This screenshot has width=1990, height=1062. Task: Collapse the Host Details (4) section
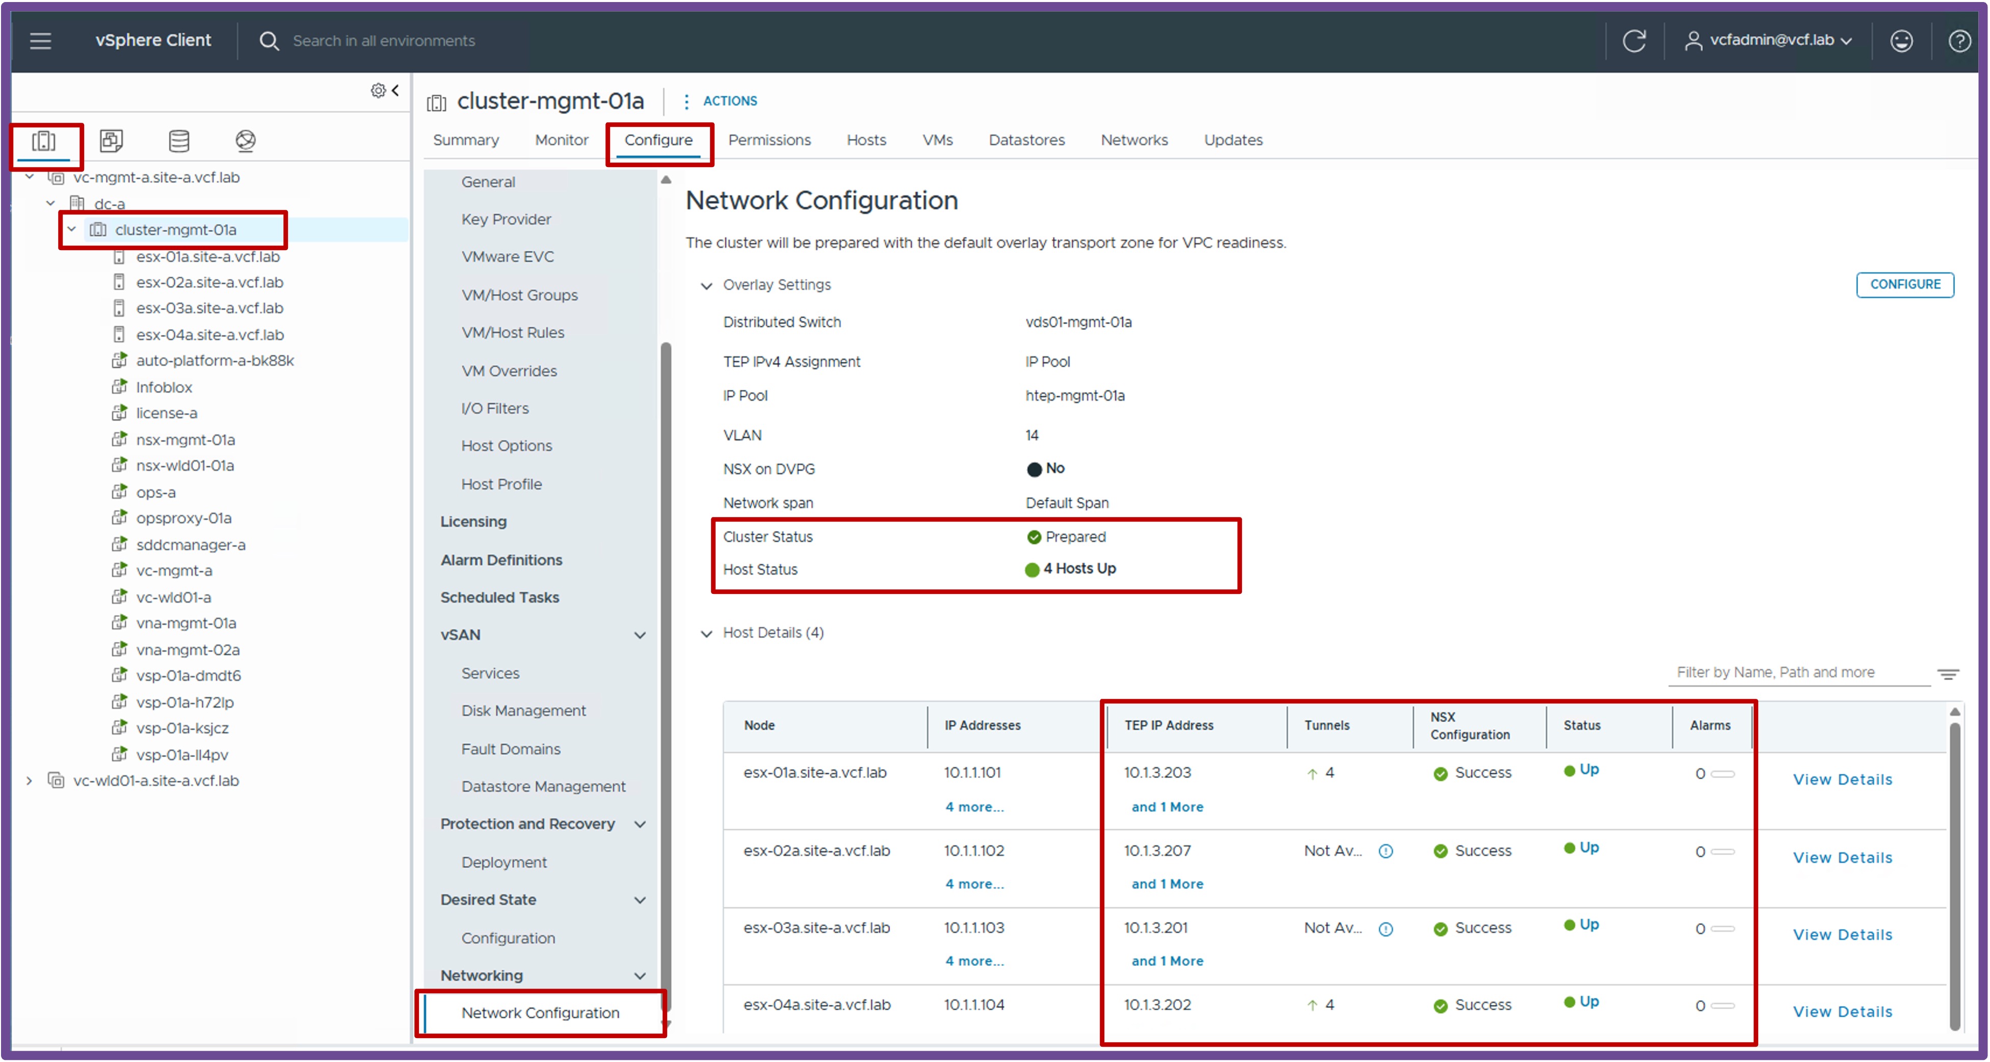click(706, 633)
